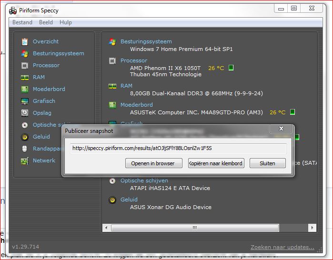Click motherboard icon in summary panel
The height and width of the screenshot is (260, 333).
point(112,105)
